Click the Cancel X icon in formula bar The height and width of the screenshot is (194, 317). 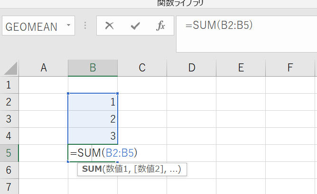(x=110, y=26)
